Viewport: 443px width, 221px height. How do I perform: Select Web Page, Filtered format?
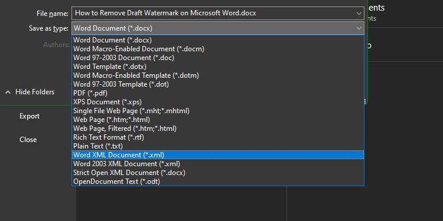[x=218, y=128]
